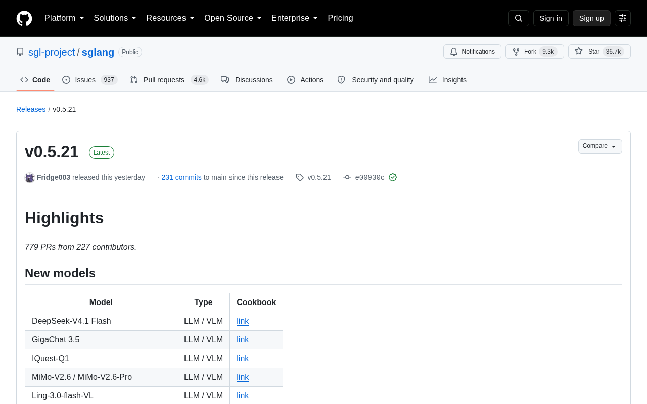This screenshot has width=647, height=404.
Task: Open cookbook link for GigaChat 3.5
Action: click(243, 340)
